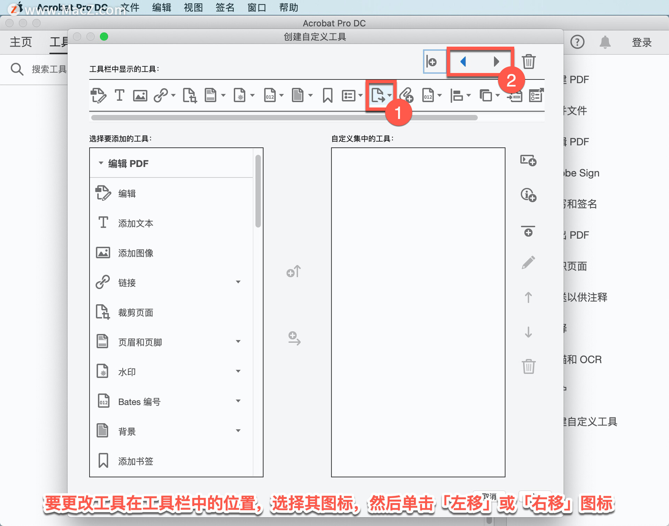Screen dimensions: 669x526
Task: Expand the 链接 dropdown arrow in list
Action: point(238,282)
